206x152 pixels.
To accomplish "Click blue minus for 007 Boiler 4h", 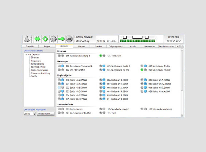I will pyautogui.click(x=104, y=83).
